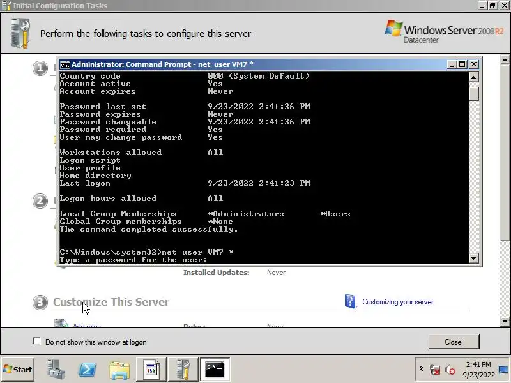Viewport: 511px width, 383px height.
Task: Click the Command Prompt title bar system icon
Action: click(65, 64)
